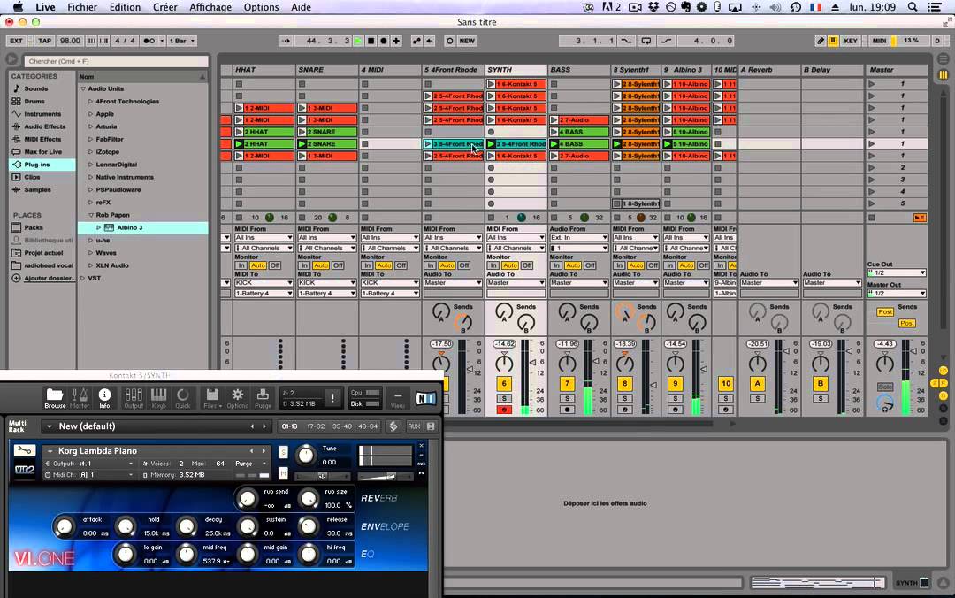Viewport: 955px width, 598px height.
Task: Click the EXT sync button
Action: pyautogui.click(x=16, y=41)
